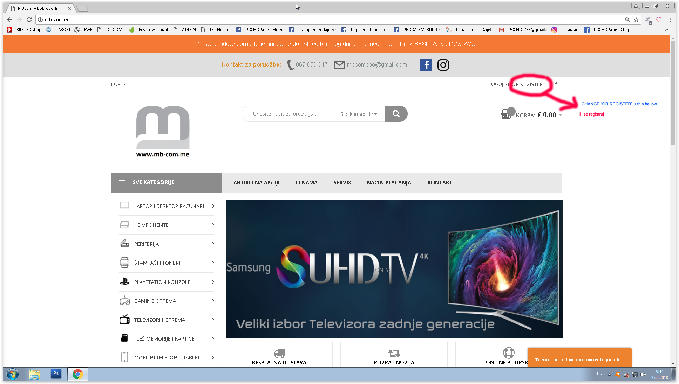Open the Sve kategorije search dropdown
The width and height of the screenshot is (679, 384).
pos(359,114)
